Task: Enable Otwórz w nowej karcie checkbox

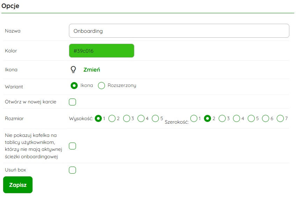Action: 72,102
